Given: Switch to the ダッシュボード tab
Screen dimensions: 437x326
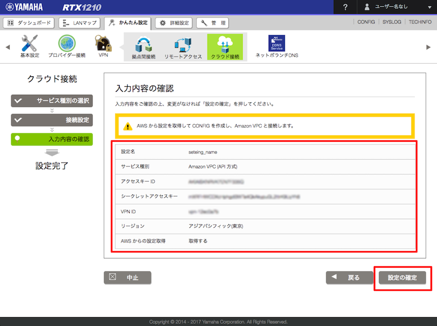Looking at the screenshot, I should (29, 23).
